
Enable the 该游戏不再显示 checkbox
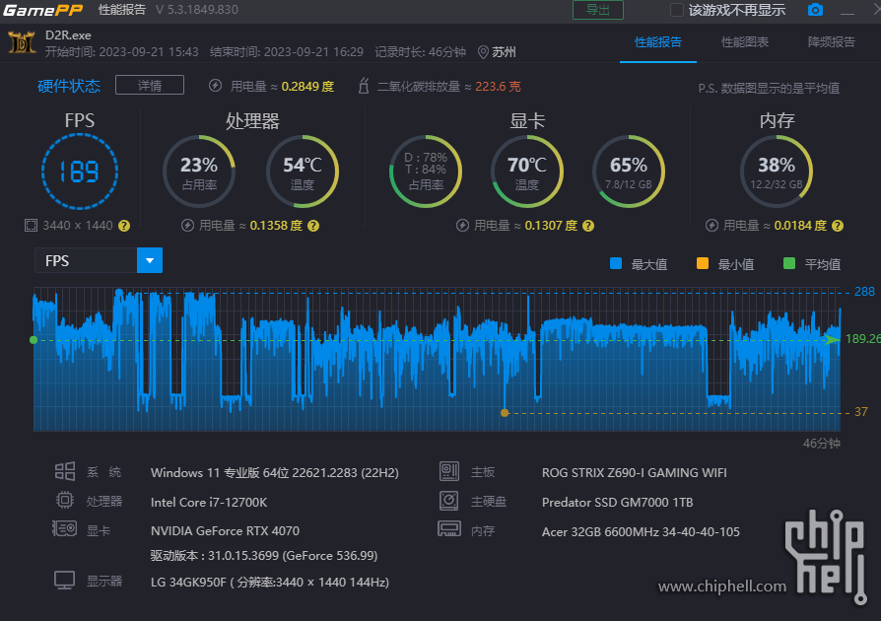(677, 10)
